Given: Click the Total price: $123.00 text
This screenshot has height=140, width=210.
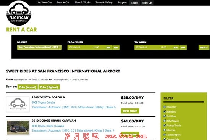Looking at the screenshot, I should click(133, 127).
